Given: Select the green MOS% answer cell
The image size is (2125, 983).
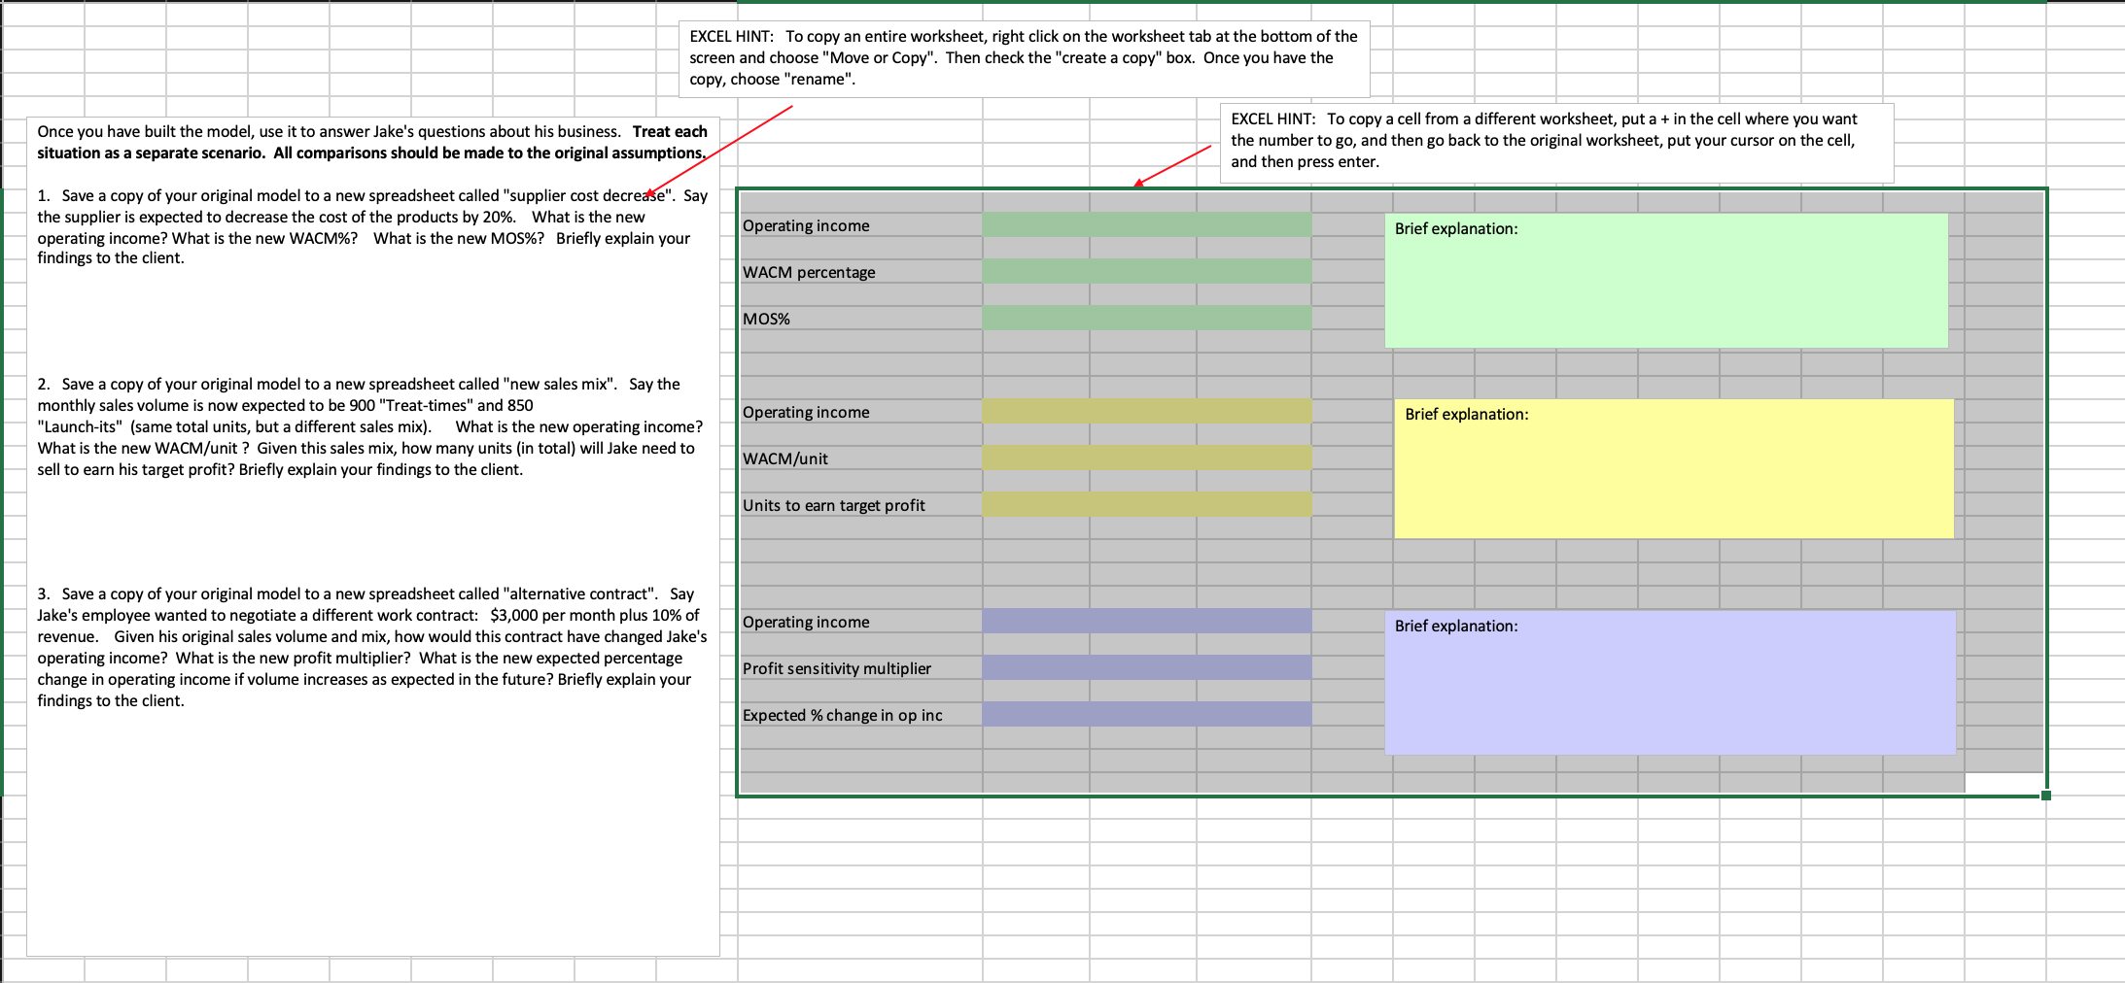Looking at the screenshot, I should click(1147, 318).
